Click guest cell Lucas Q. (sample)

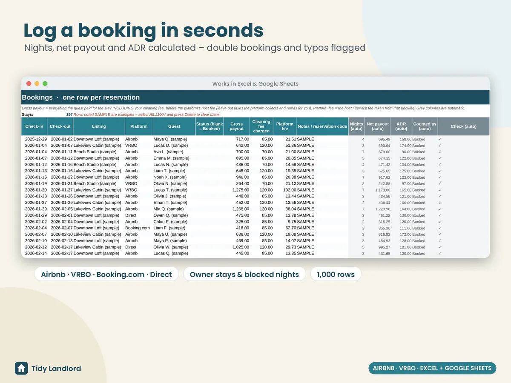(x=171, y=254)
